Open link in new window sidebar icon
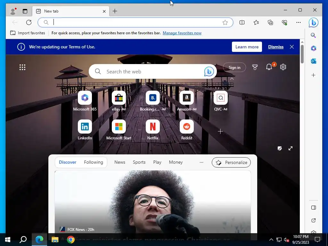 tap(313, 220)
